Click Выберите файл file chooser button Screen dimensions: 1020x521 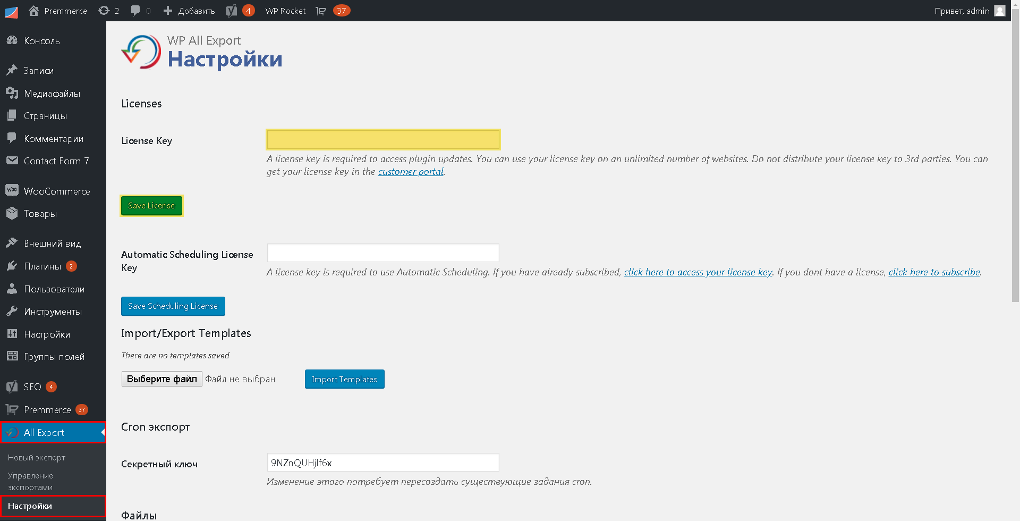point(162,379)
